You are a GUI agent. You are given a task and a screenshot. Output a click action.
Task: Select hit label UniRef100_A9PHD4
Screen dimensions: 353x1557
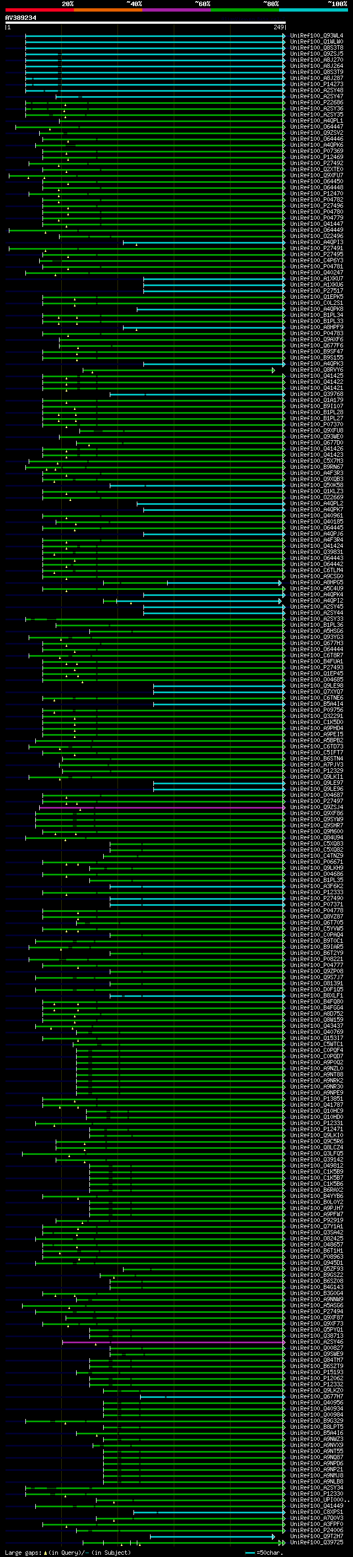(x=317, y=729)
